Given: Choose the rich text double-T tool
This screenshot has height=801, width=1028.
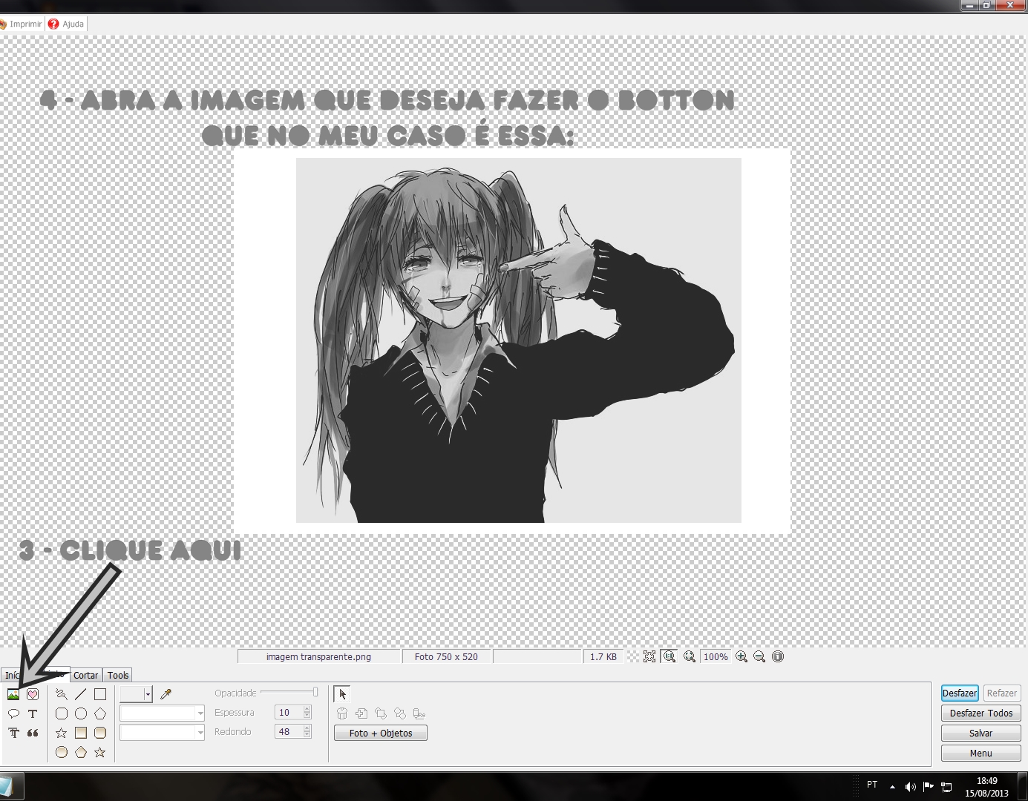Looking at the screenshot, I should coord(13,733).
